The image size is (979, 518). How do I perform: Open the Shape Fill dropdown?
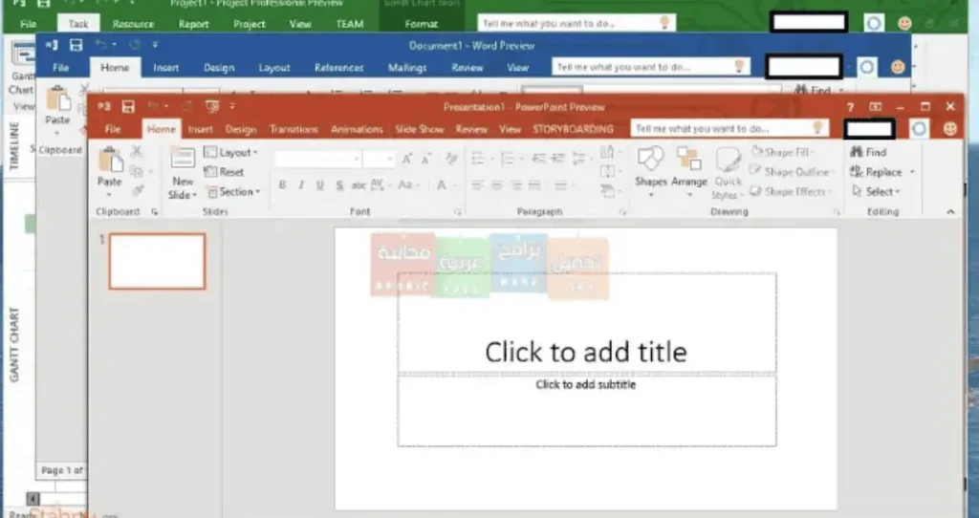click(784, 152)
